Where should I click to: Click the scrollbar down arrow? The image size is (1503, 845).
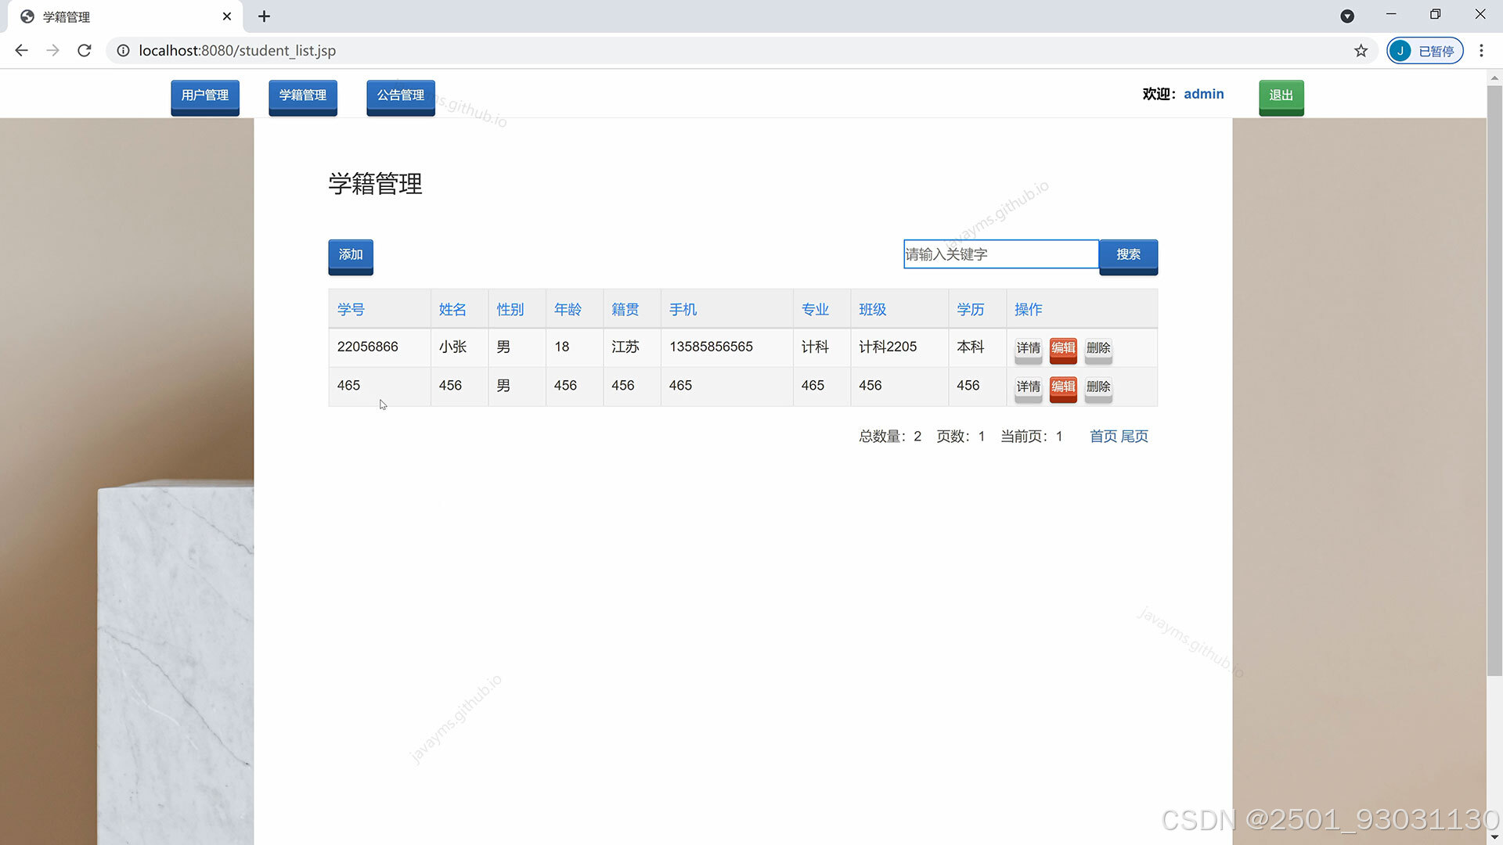click(x=1494, y=837)
